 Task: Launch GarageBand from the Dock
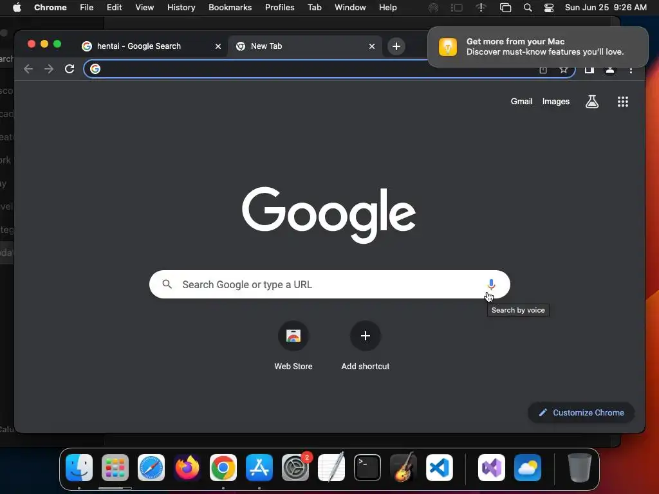[x=404, y=468]
